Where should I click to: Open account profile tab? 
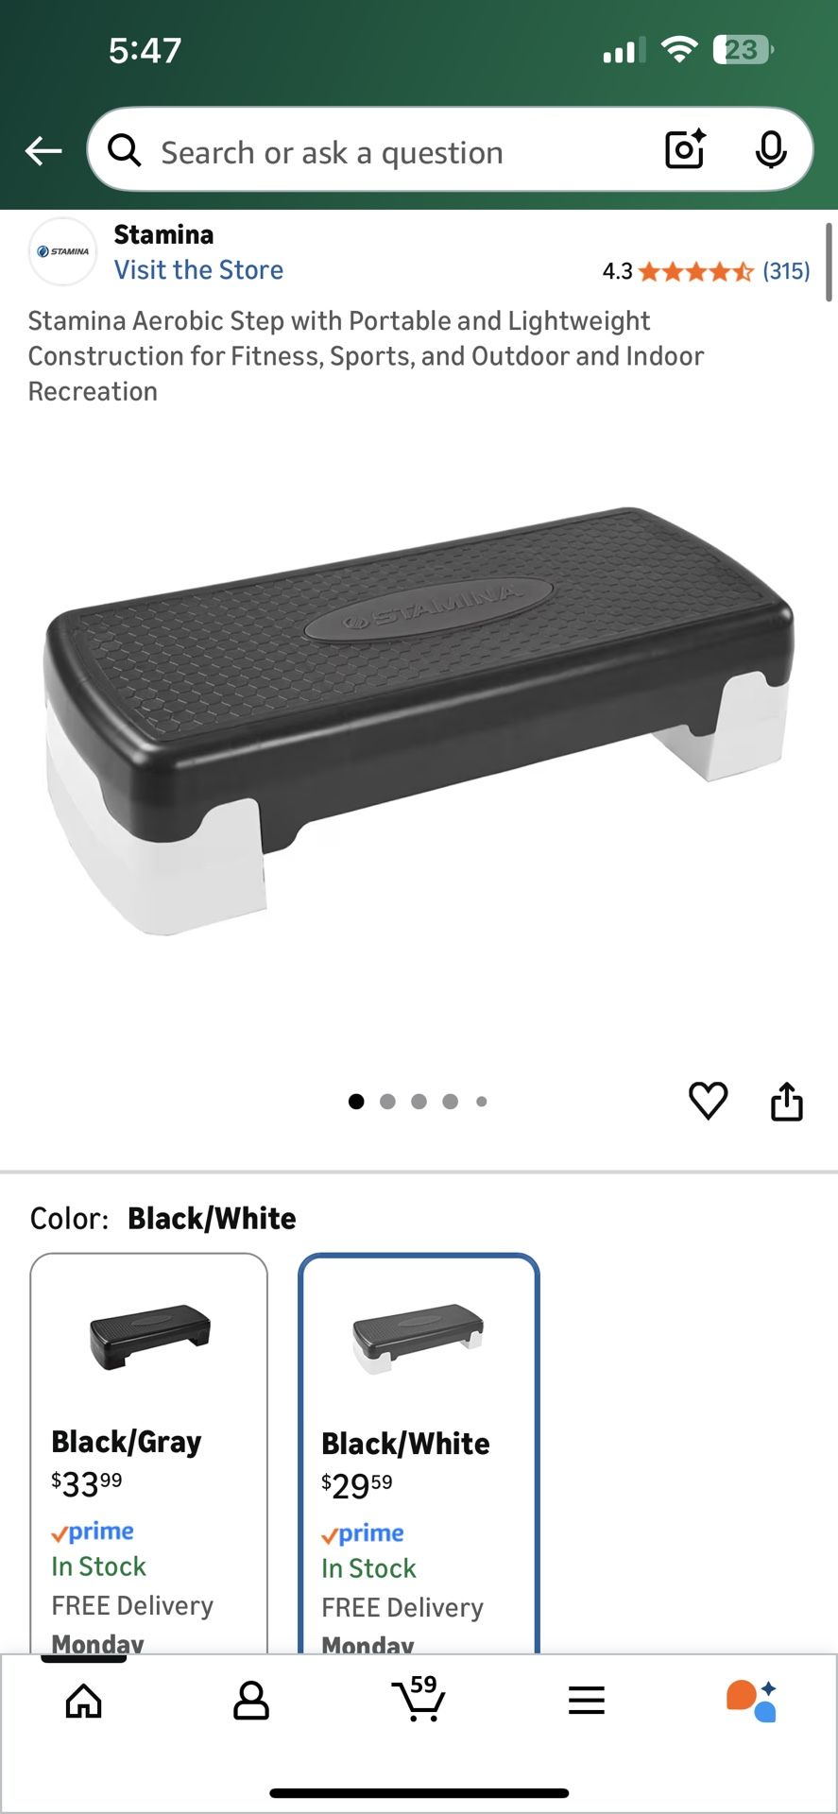[250, 1701]
